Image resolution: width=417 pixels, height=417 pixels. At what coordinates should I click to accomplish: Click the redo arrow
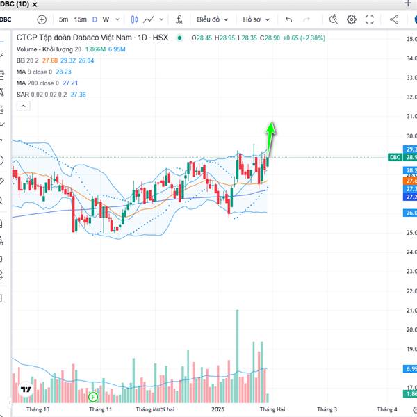point(307,19)
